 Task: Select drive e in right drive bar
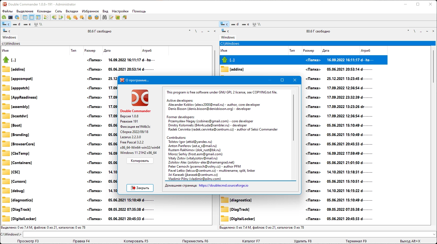(245, 24)
